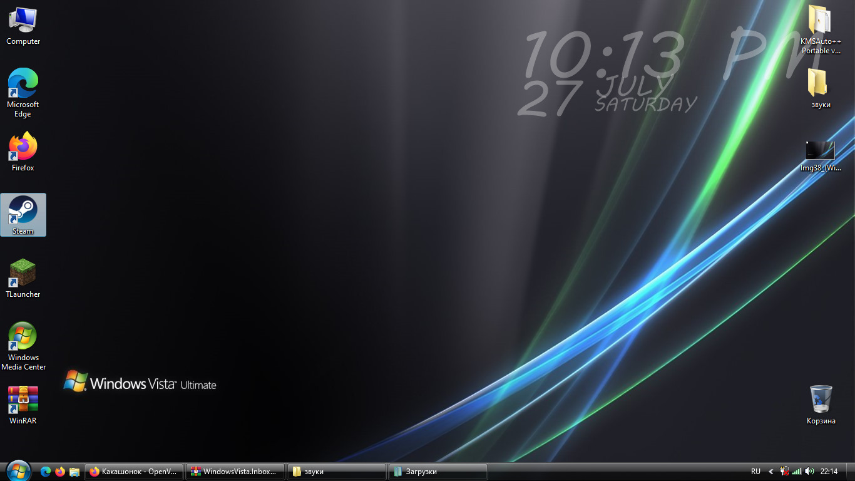Select the Firefox desktop shortcut

[23, 152]
